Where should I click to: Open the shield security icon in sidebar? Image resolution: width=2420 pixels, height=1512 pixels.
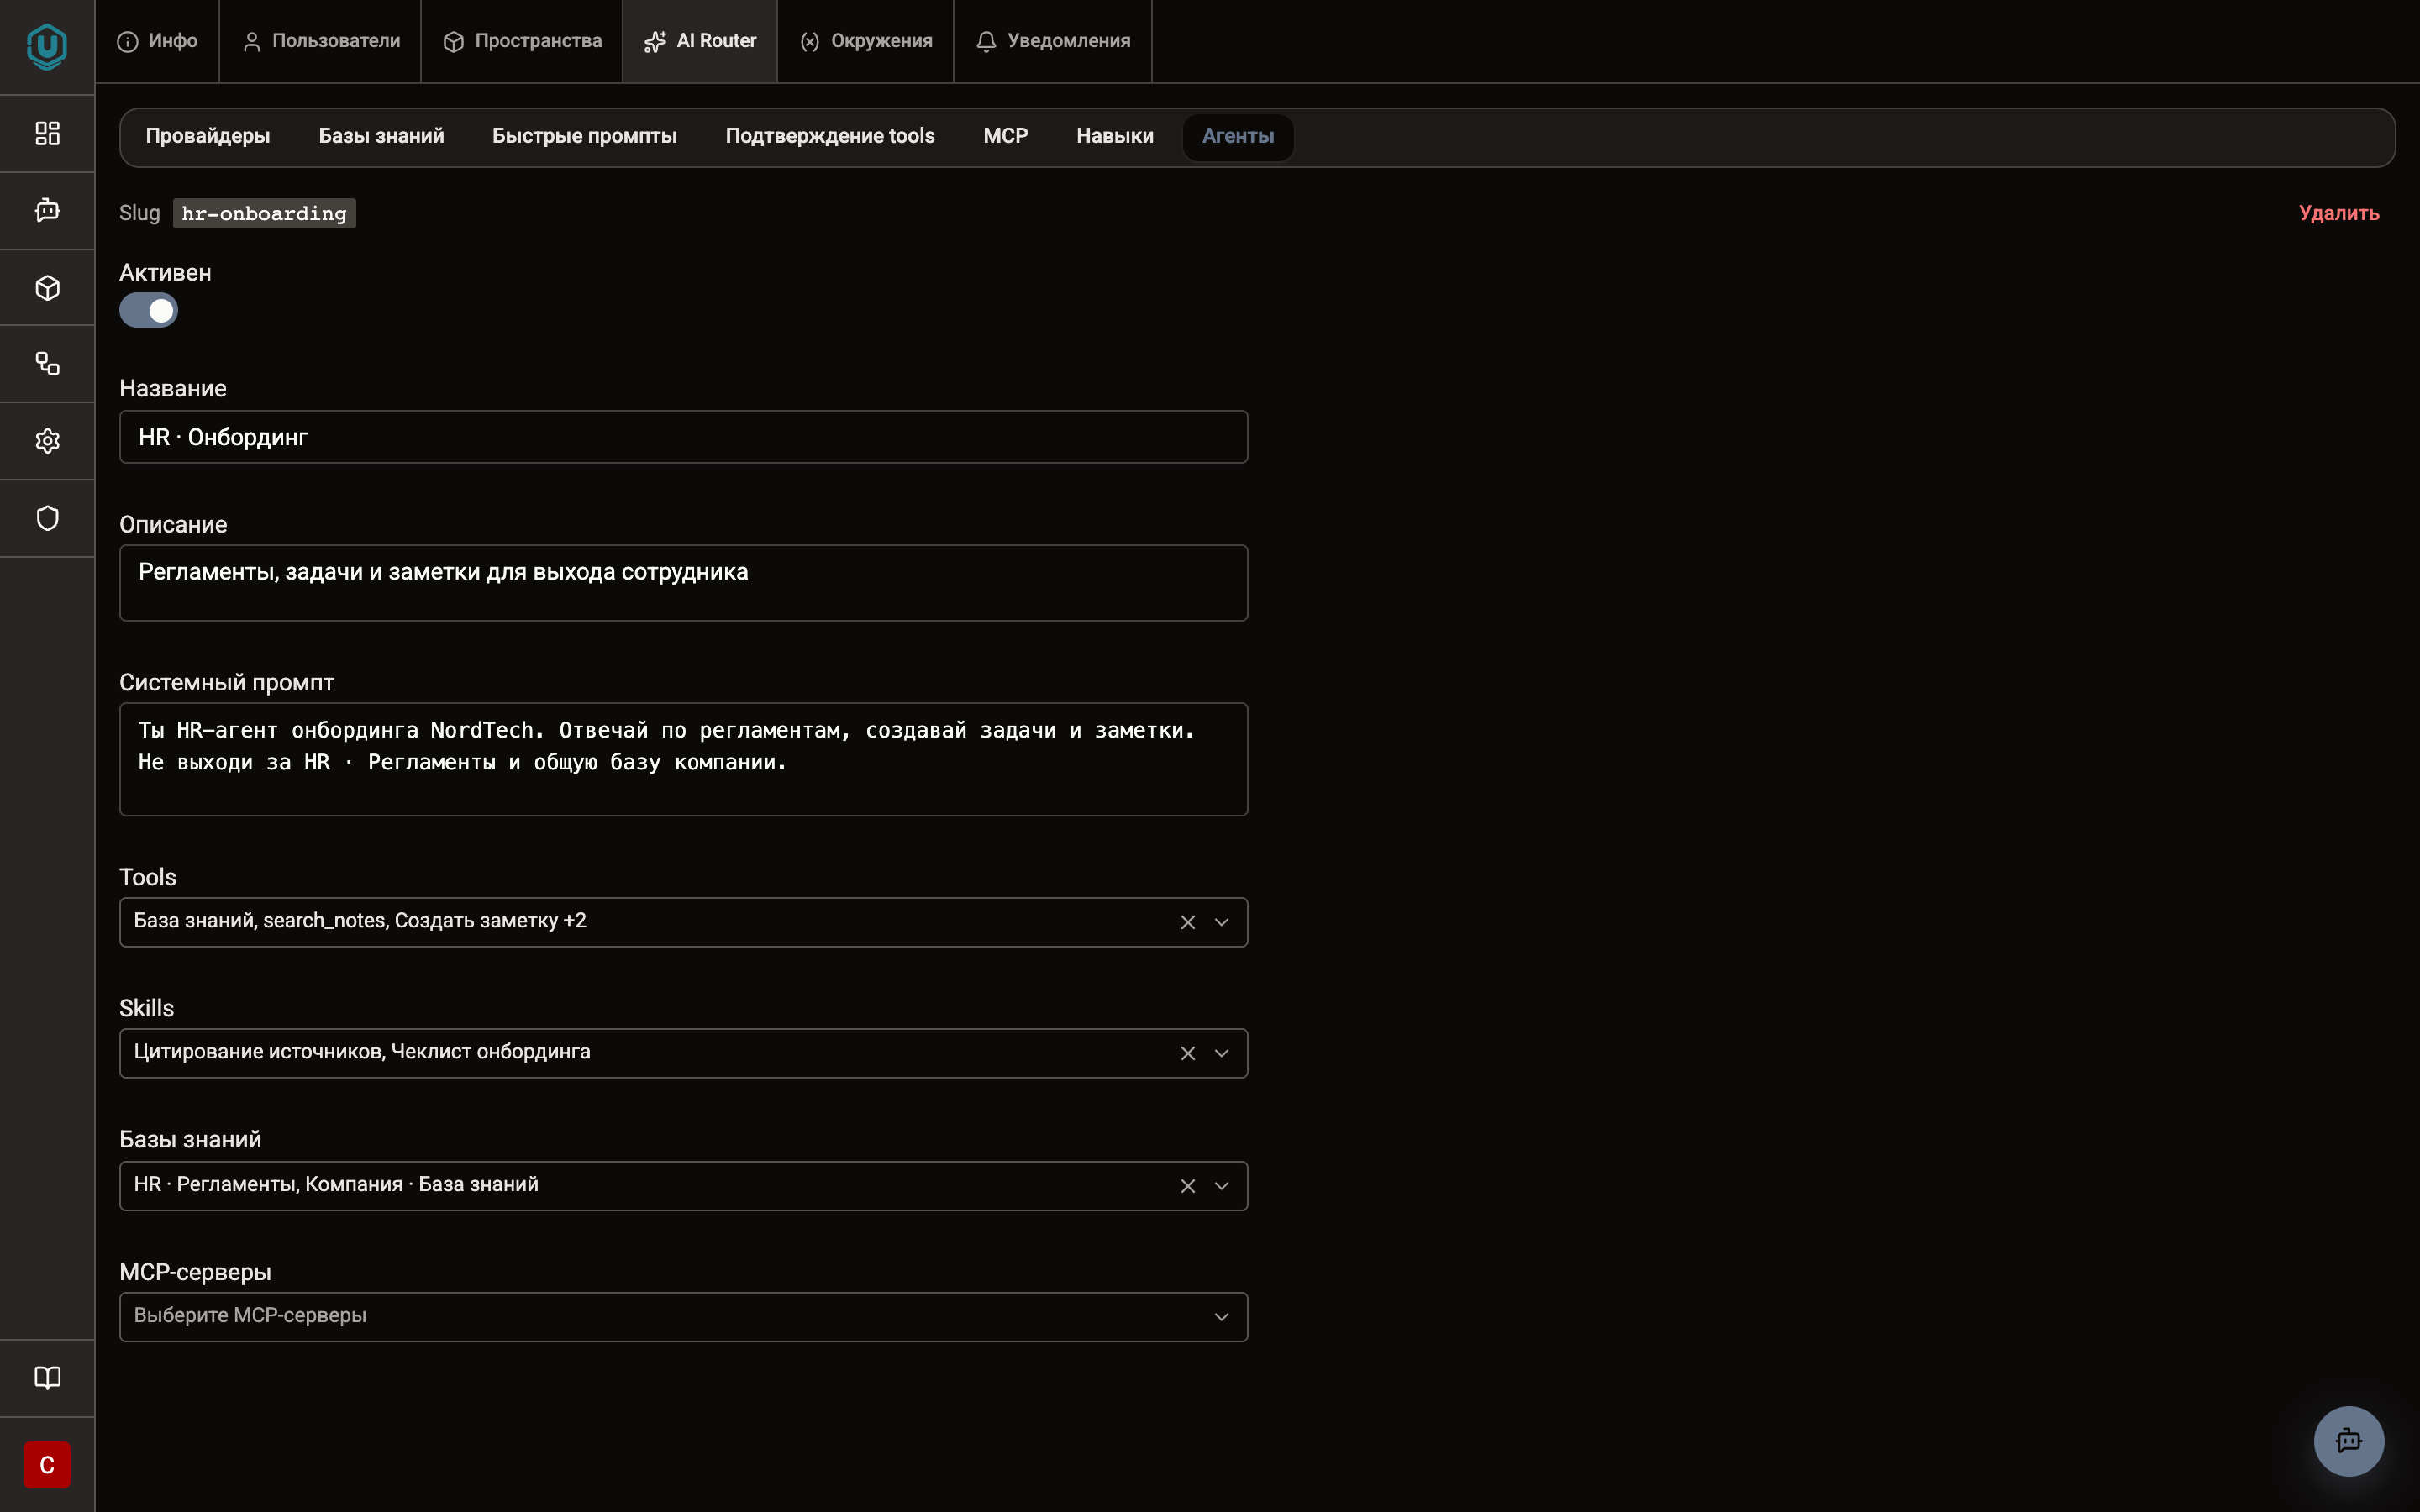[47, 518]
